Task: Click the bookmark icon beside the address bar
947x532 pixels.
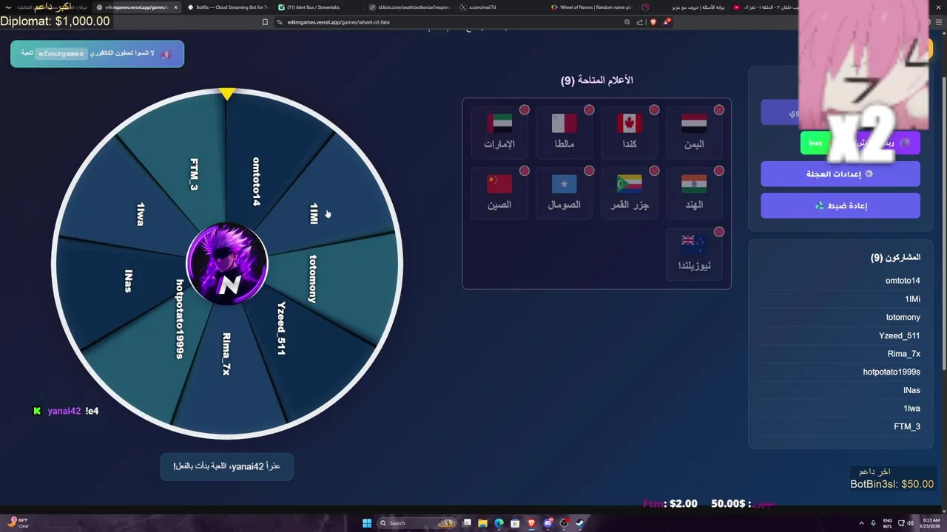Action: [x=265, y=22]
